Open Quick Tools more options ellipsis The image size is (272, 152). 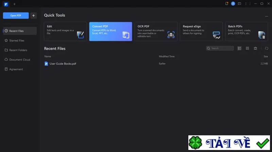267,16
